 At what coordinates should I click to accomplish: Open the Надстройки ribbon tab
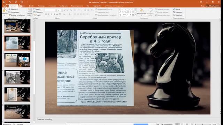97,6
